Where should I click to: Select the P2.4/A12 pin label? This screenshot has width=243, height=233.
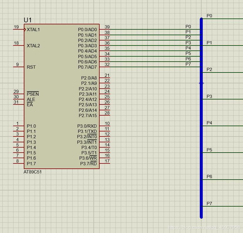(88, 99)
